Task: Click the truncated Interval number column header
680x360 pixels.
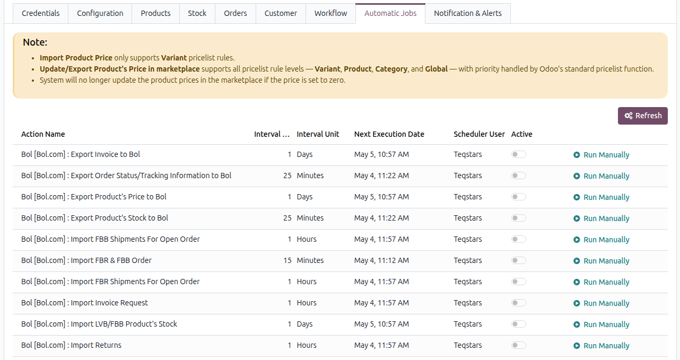Action: point(272,134)
